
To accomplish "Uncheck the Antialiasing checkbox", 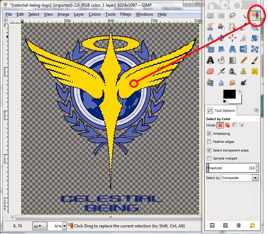I will point(209,133).
